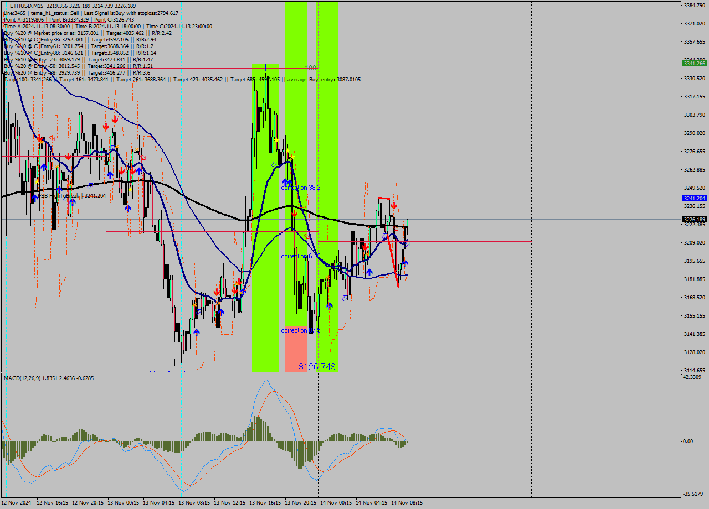Screen dimensions: 709x509
Task: Select the FSB-HighToBreak 3241.204 label
Action: coord(71,195)
